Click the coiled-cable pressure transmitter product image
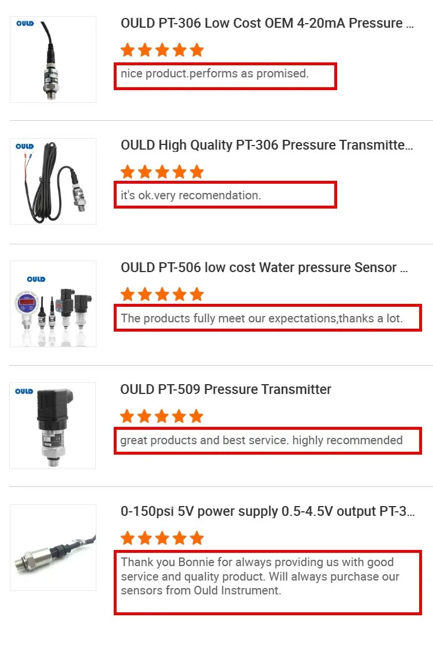Viewport: 433px width, 647px height. pos(53,181)
